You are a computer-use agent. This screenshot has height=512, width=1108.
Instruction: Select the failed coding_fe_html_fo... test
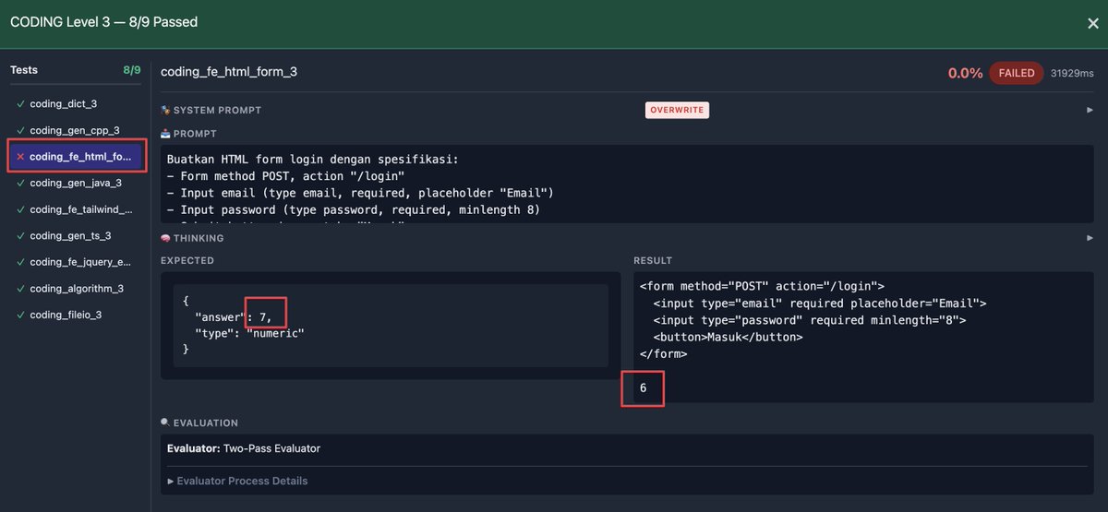tap(75, 157)
